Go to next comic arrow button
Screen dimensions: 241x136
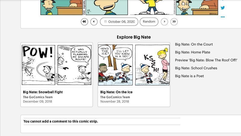click(x=164, y=21)
